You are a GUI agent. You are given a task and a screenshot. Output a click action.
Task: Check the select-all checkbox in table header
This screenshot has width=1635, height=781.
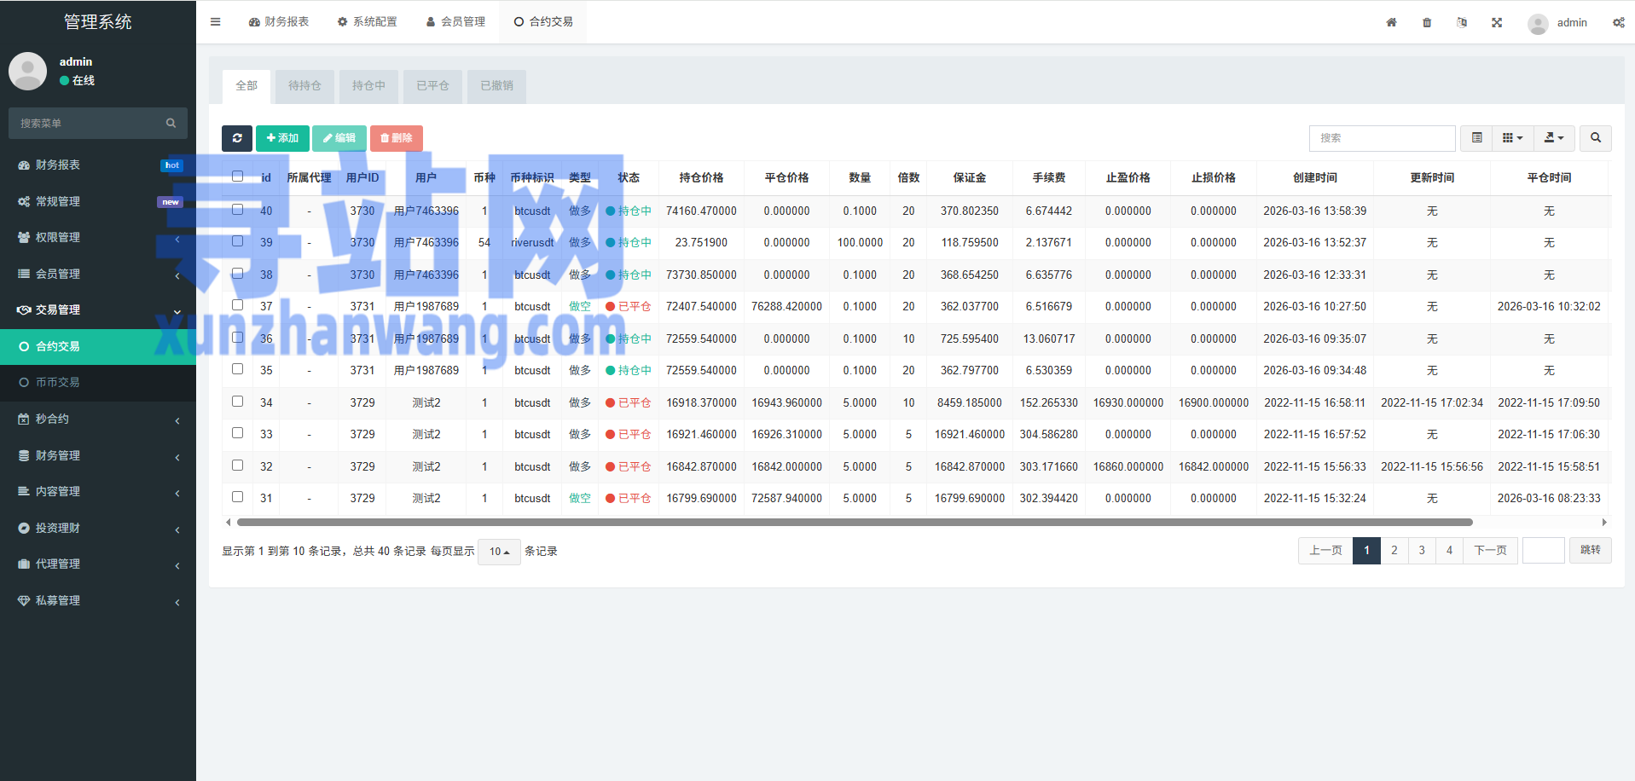(238, 176)
